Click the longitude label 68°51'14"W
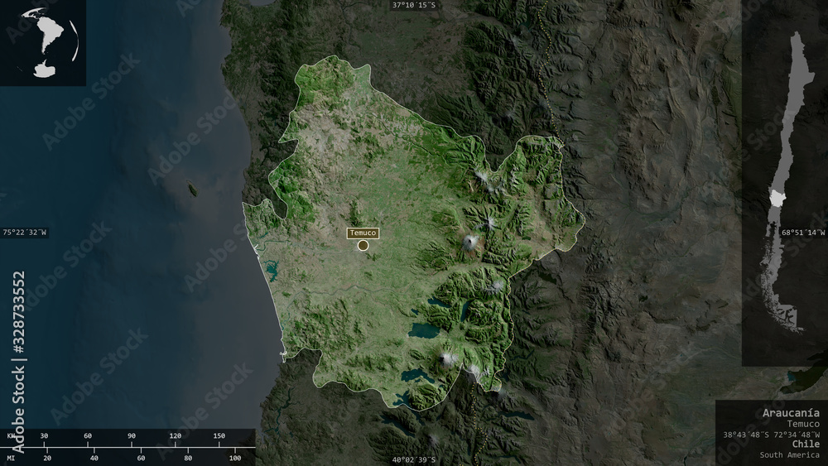Image resolution: width=828 pixels, height=466 pixels. tap(803, 233)
